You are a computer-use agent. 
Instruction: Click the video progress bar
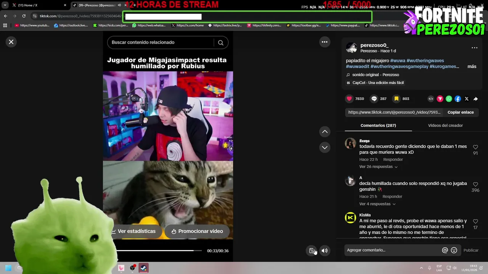[x=159, y=250]
